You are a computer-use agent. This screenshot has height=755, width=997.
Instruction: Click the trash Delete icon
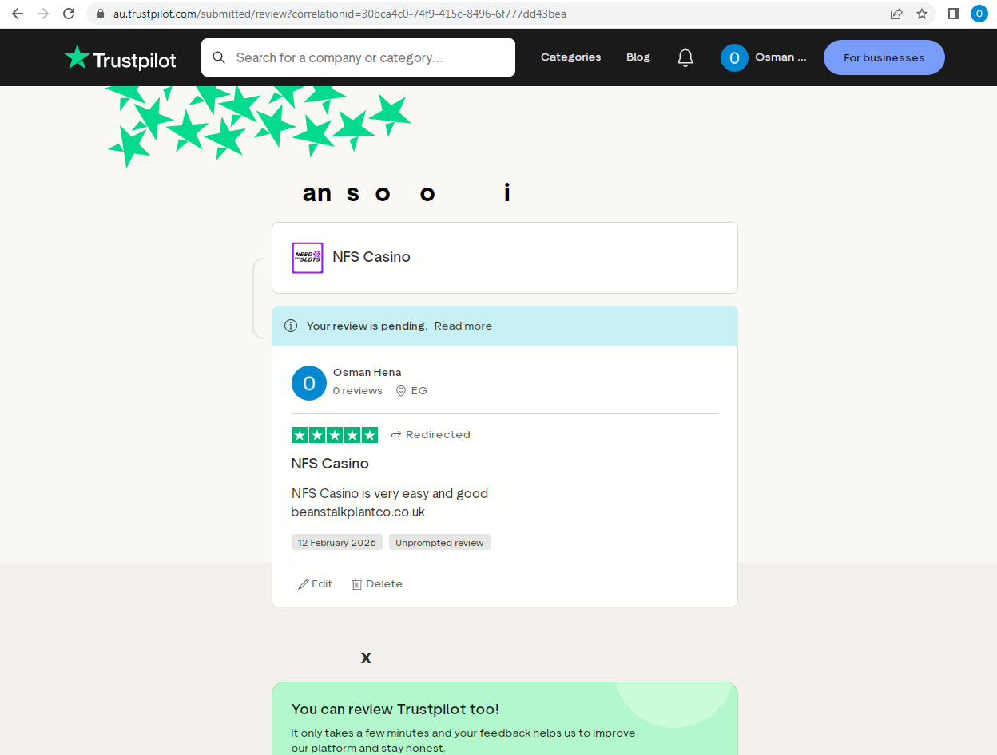pyautogui.click(x=357, y=584)
